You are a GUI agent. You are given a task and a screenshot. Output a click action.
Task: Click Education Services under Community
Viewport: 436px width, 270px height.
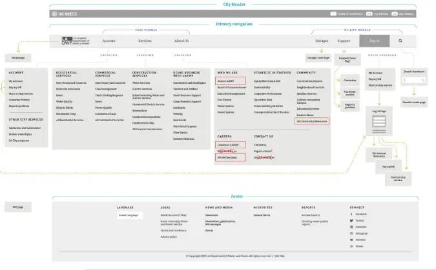tap(308, 109)
